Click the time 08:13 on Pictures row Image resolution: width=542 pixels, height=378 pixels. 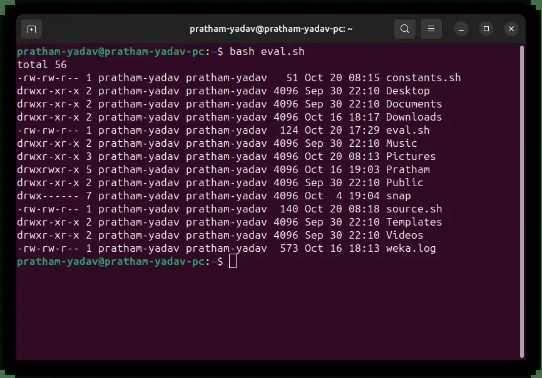[x=364, y=156]
